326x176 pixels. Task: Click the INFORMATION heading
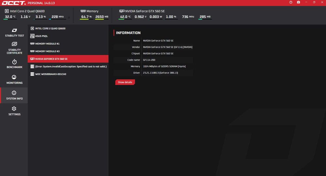tap(128, 33)
